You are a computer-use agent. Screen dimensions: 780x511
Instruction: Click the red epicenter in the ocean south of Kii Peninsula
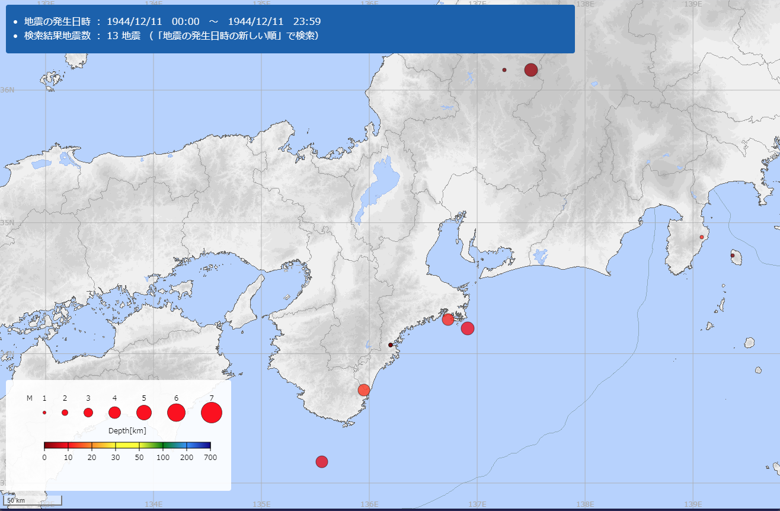322,462
